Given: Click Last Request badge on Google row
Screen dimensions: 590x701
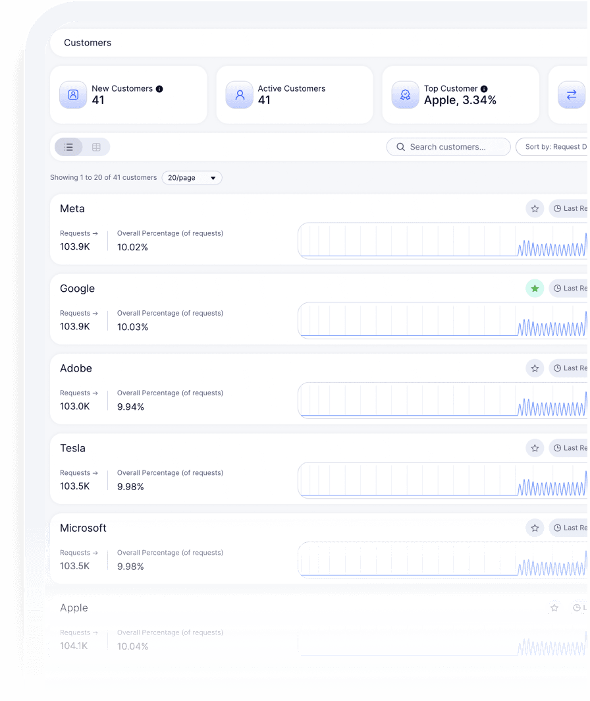Looking at the screenshot, I should tap(568, 289).
